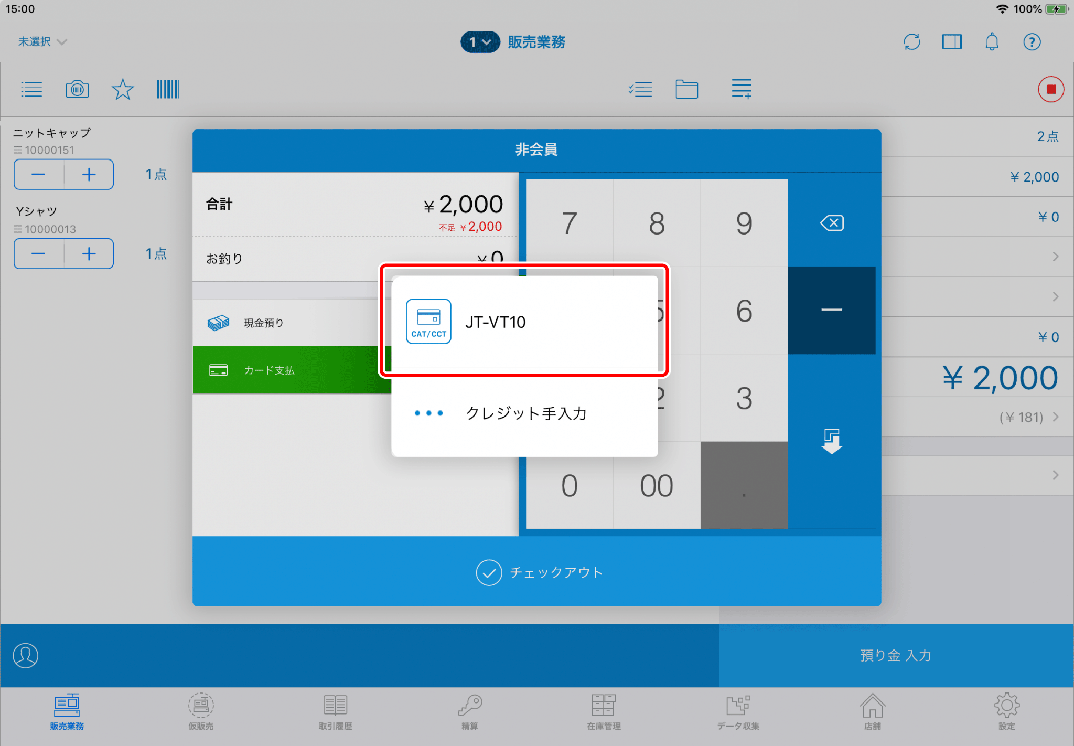The height and width of the screenshot is (746, 1074).
Task: Choose クレジット手入力 option
Action: [524, 413]
